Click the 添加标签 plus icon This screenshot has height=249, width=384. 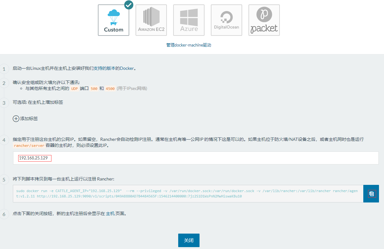pos(16,119)
